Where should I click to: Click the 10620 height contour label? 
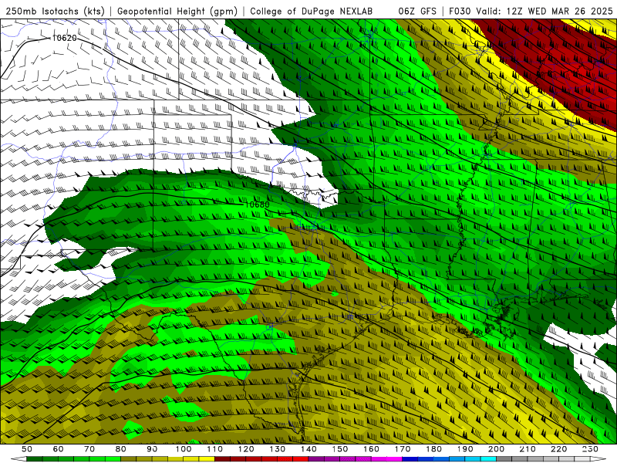coord(64,38)
